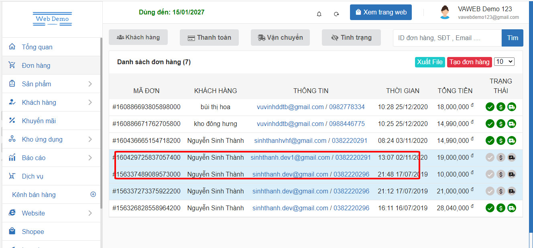Toggle confirmed status on 19,000,000 order

(490, 157)
